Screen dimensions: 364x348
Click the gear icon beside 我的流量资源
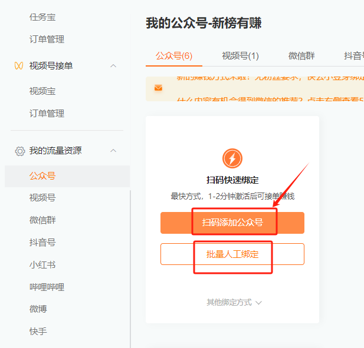point(19,151)
